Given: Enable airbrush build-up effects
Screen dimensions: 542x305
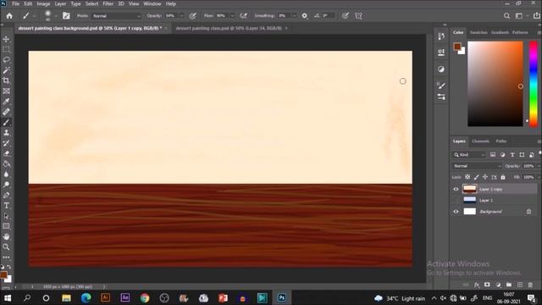Looking at the screenshot, I should tap(244, 16).
